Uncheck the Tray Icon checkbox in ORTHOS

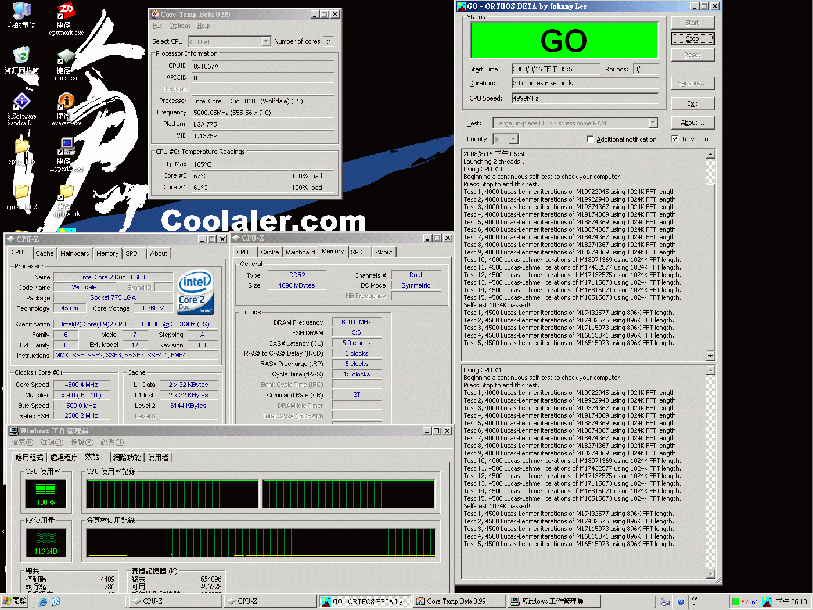(x=675, y=139)
